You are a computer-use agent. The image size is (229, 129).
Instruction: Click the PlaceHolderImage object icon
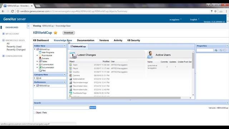point(70,82)
